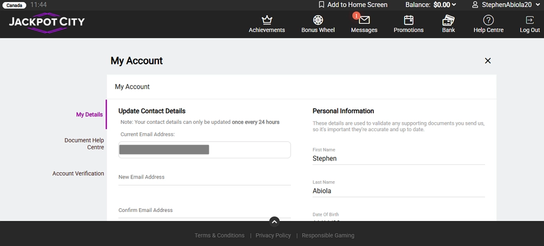Open the Document Help Centre tab

coord(84,143)
